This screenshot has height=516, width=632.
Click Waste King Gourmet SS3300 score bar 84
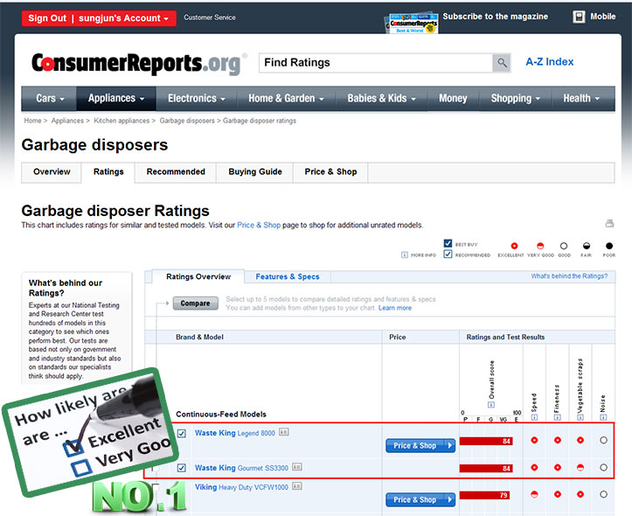[x=486, y=468]
